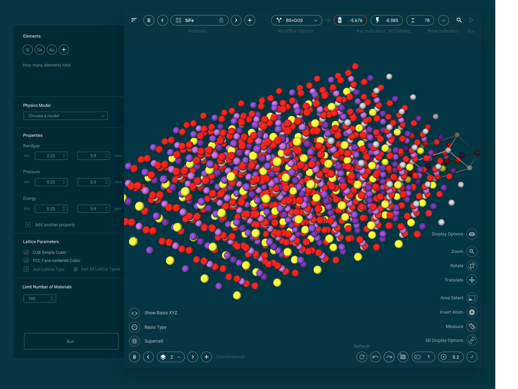Toggle Display Options eye icon
The height and width of the screenshot is (389, 518).
pos(472,234)
